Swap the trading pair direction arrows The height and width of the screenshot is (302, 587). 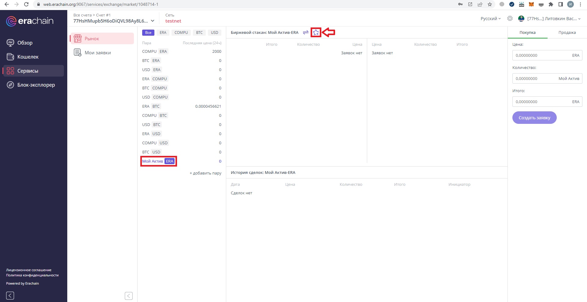pos(305,32)
